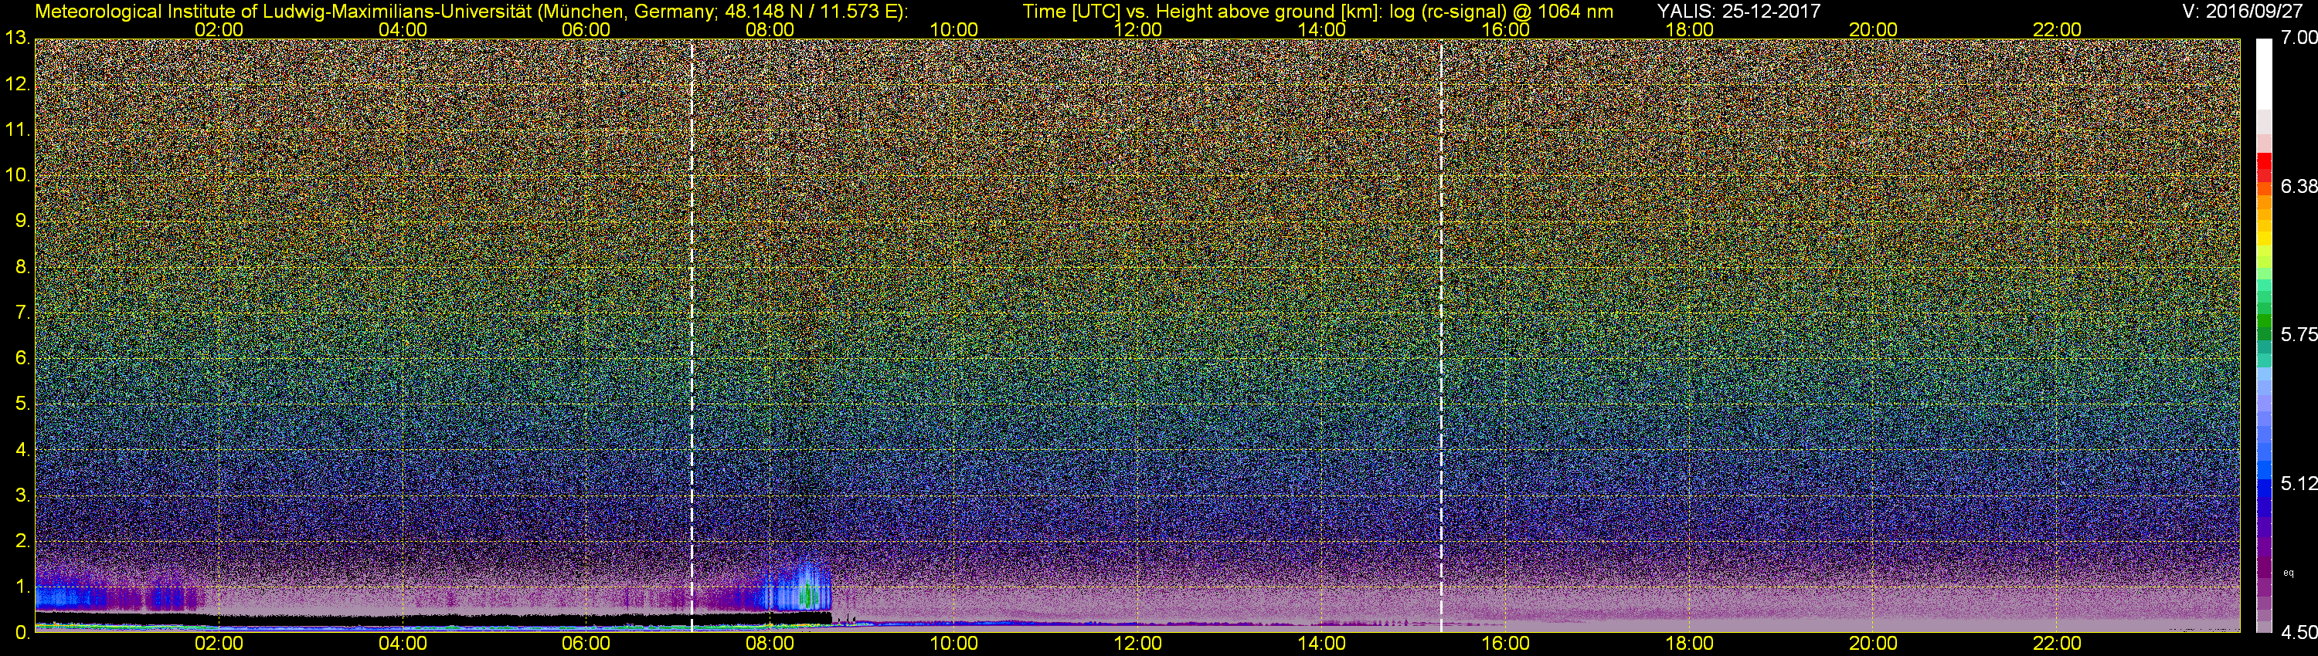Image resolution: width=2318 pixels, height=656 pixels.
Task: Click the 10:00 label on the top time axis
Action: [x=953, y=29]
